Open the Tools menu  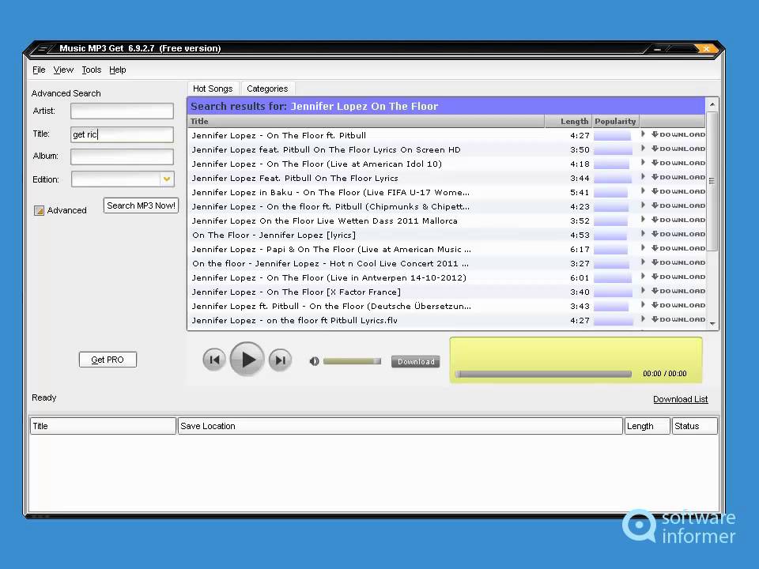92,70
